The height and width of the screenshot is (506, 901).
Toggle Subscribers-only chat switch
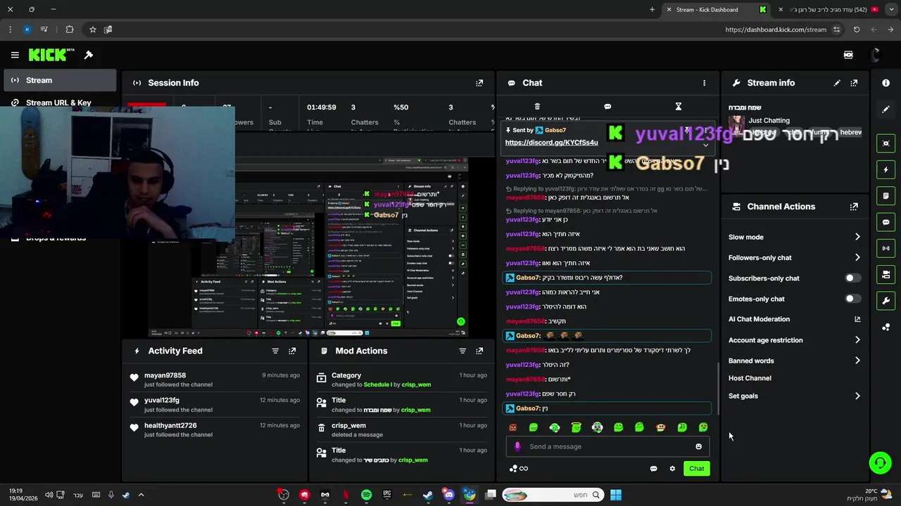coord(852,278)
